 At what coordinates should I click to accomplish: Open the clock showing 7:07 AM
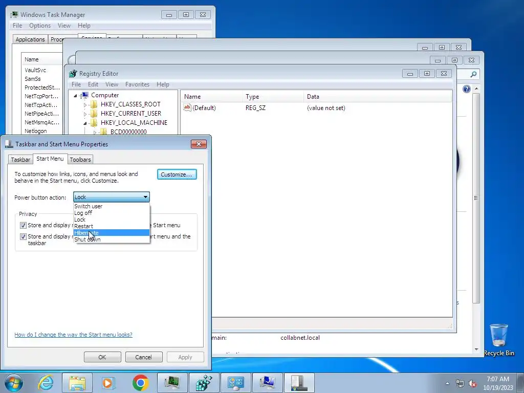click(x=498, y=383)
